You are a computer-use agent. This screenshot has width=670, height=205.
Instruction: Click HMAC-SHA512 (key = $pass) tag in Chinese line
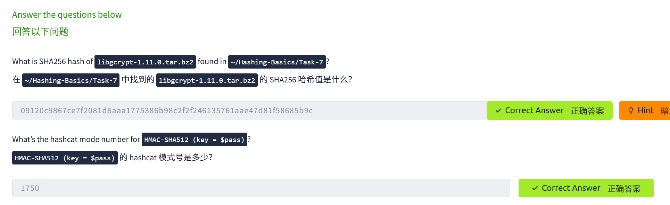click(x=65, y=158)
